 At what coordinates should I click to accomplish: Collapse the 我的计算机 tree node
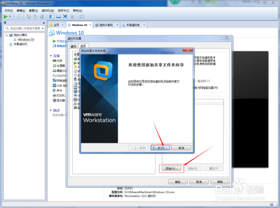(x=7, y=35)
